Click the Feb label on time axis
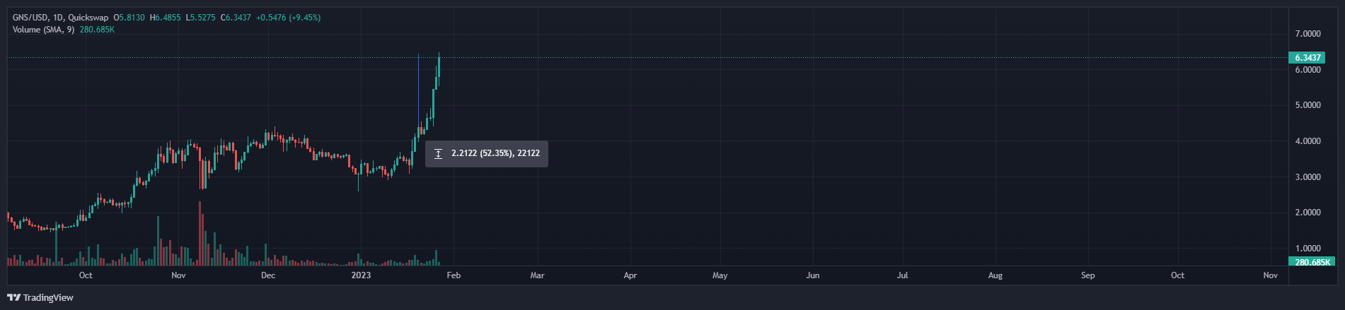1345x310 pixels. (x=454, y=275)
